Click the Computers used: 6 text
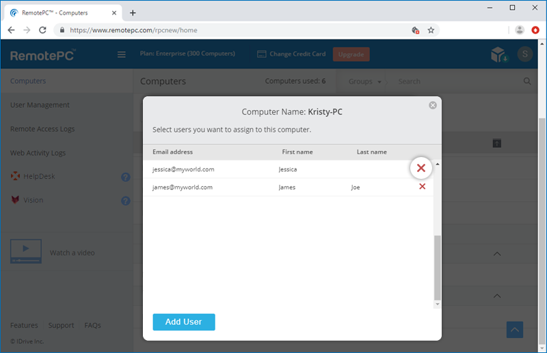The height and width of the screenshot is (353, 547). [295, 81]
